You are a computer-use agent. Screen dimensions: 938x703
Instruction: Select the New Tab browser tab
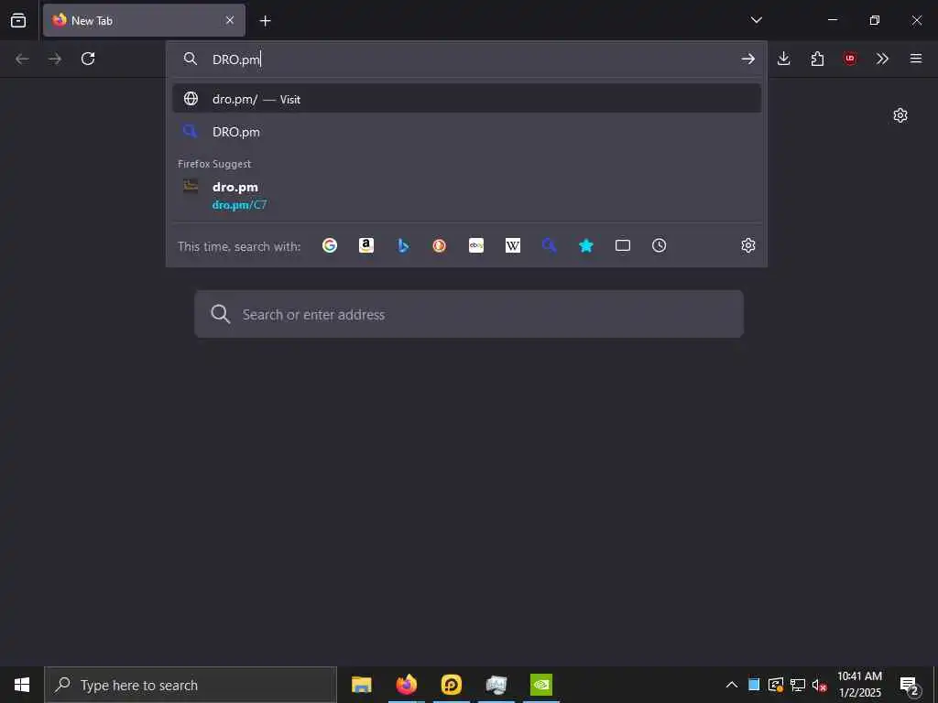[144, 20]
